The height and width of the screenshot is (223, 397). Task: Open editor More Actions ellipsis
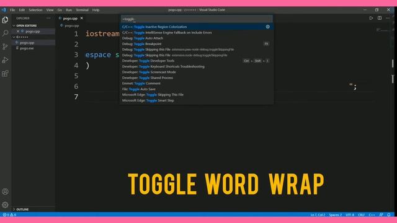[x=388, y=18]
